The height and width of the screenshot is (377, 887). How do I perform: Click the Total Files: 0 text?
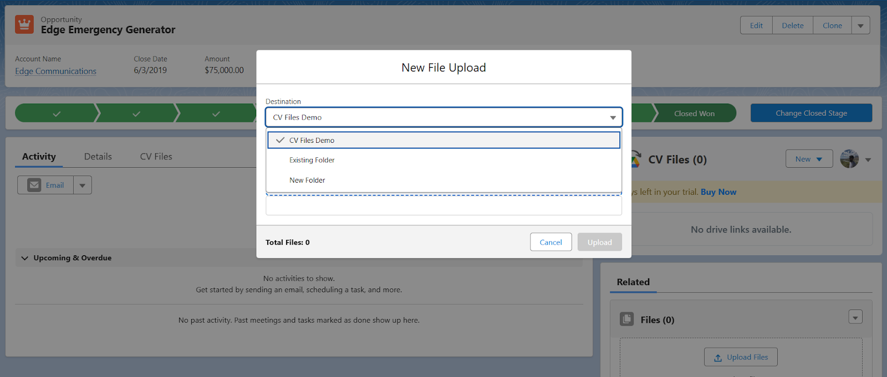click(x=288, y=242)
